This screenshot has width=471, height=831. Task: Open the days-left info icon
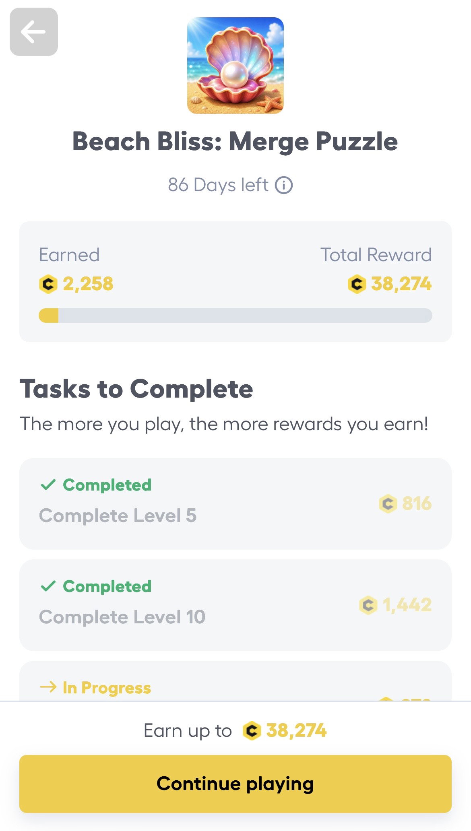(284, 186)
